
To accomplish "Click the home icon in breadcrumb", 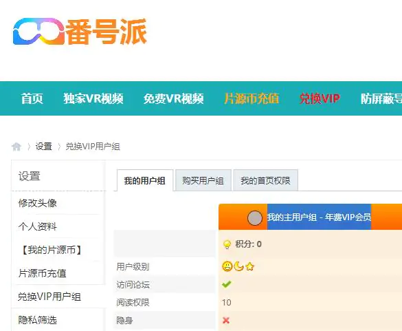I will coord(16,147).
